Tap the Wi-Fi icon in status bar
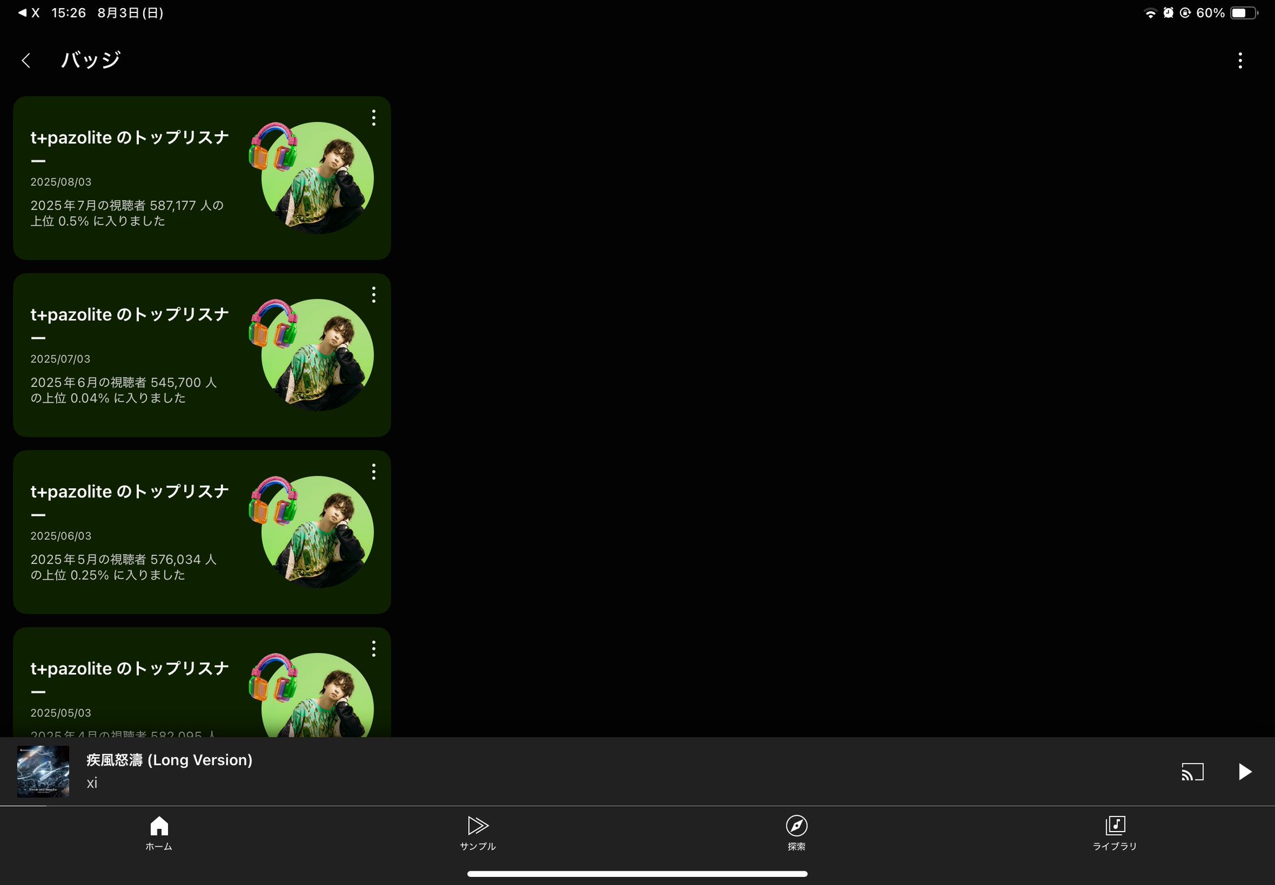This screenshot has width=1275, height=885. click(1150, 13)
